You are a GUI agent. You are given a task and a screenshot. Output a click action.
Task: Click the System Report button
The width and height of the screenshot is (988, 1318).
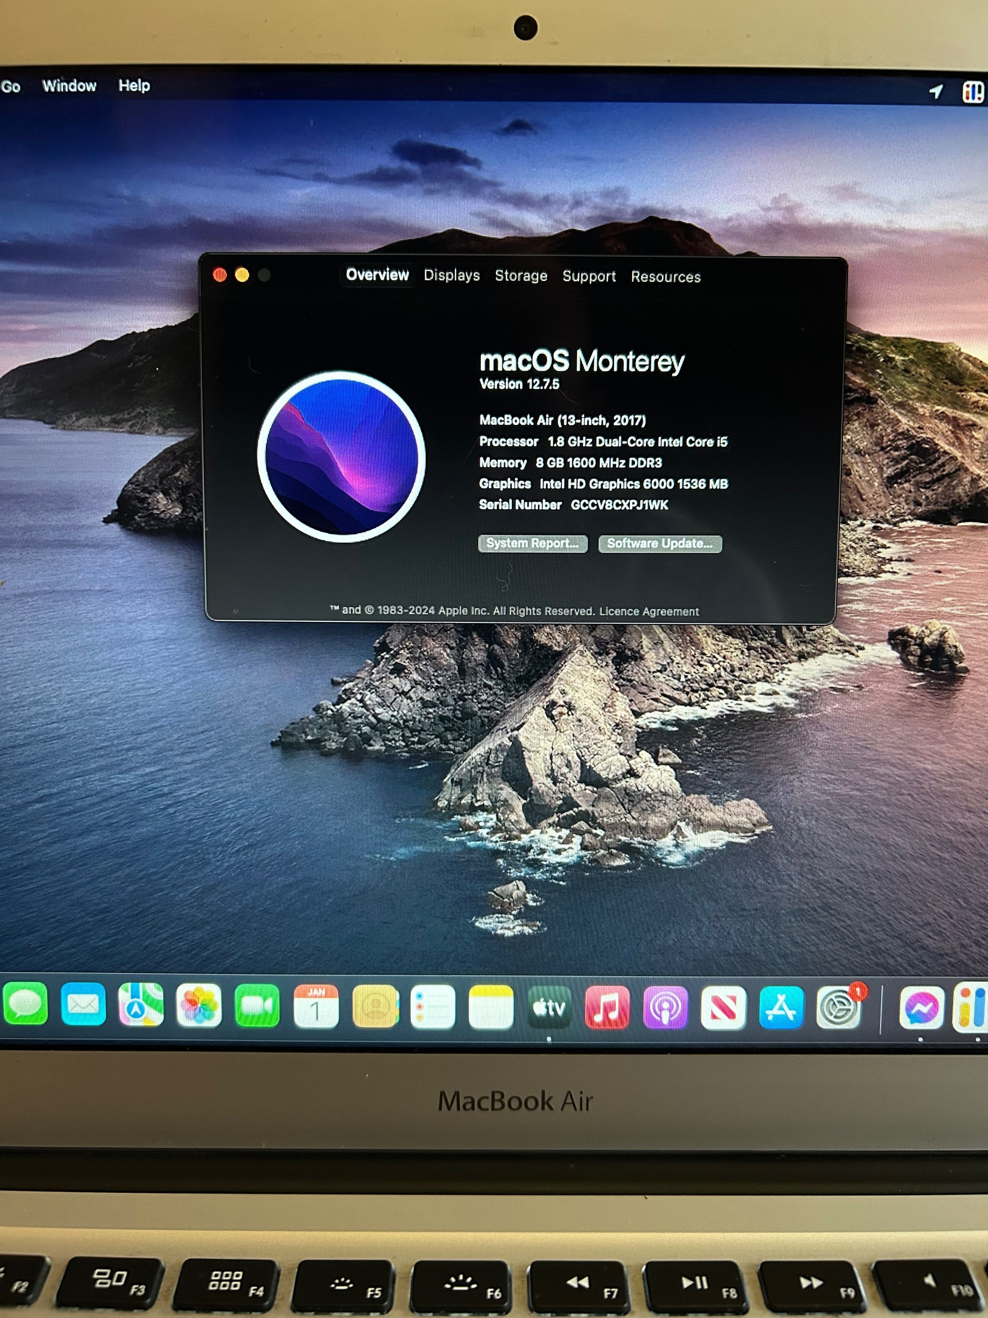point(533,543)
